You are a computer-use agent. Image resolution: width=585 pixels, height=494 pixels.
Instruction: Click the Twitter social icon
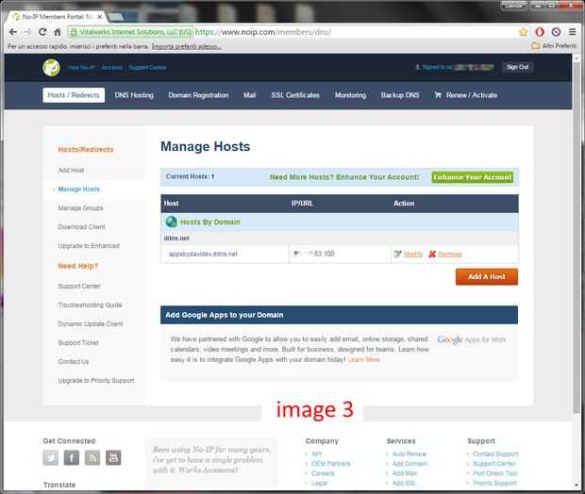tap(51, 457)
